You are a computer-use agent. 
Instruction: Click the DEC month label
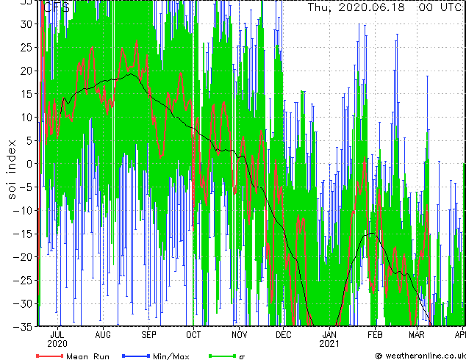pos(284,335)
